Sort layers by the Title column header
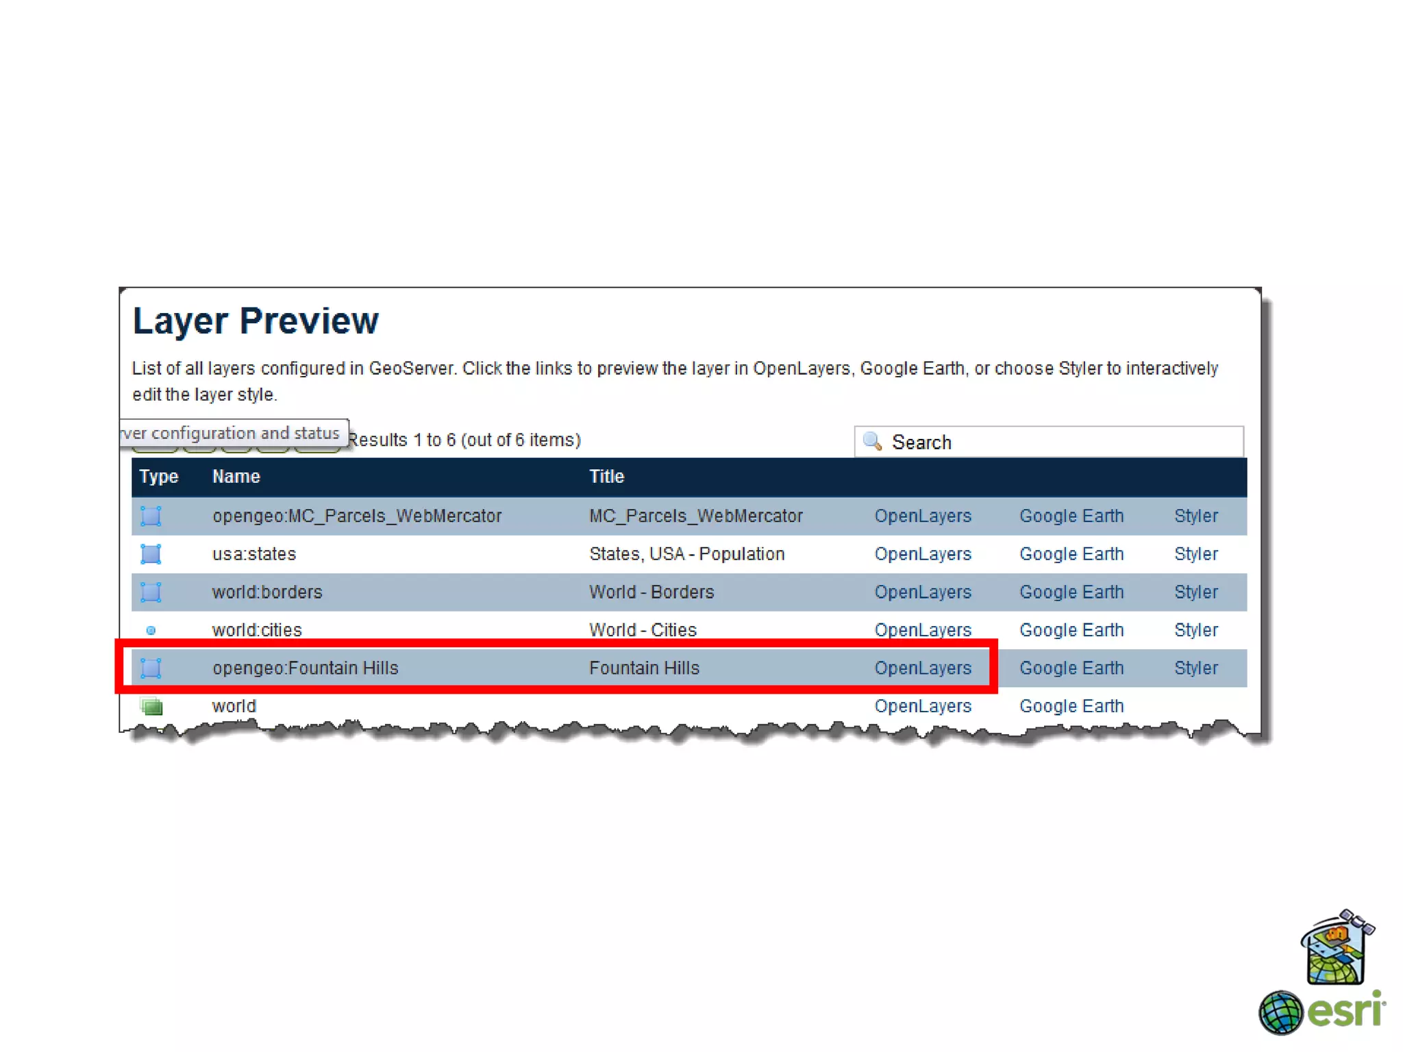 606,477
